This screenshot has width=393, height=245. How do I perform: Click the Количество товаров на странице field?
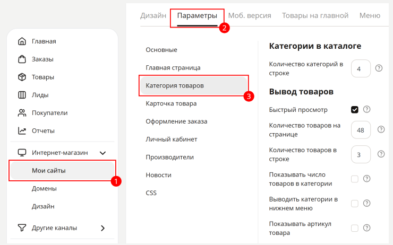click(361, 130)
